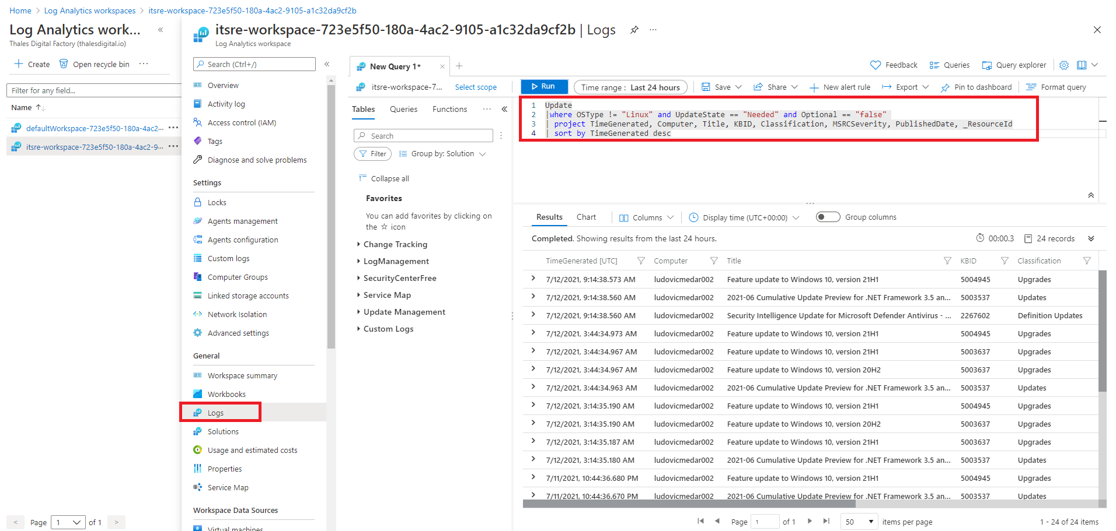Image resolution: width=1116 pixels, height=531 pixels.
Task: Expand first 9:14:38.573 AM result row
Action: [x=533, y=279]
